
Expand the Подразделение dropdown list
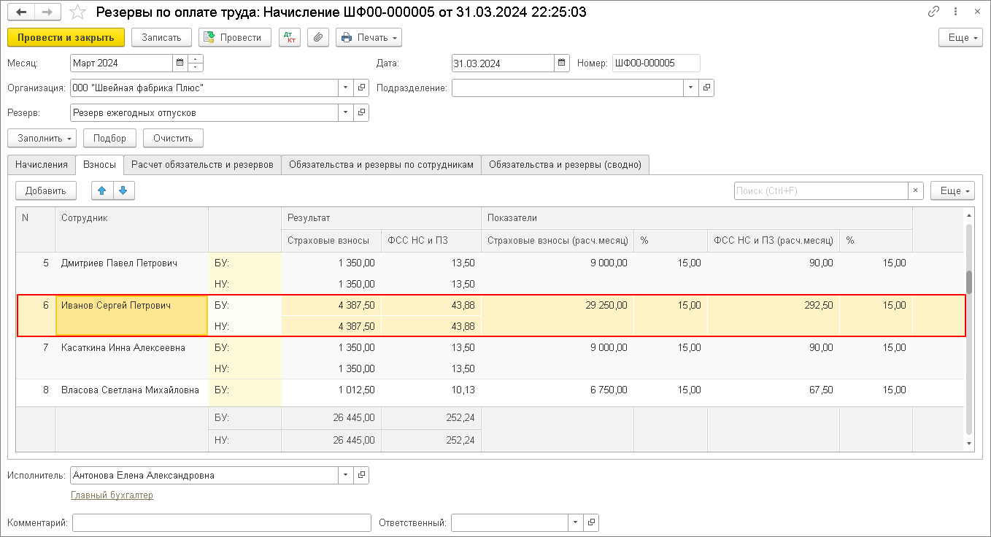coord(691,88)
